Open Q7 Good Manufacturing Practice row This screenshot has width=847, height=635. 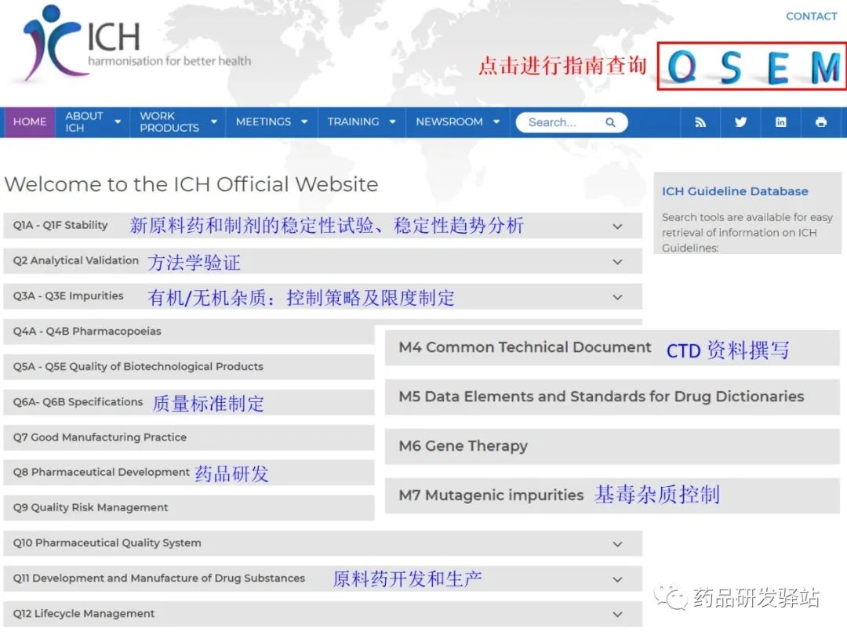pyautogui.click(x=188, y=437)
